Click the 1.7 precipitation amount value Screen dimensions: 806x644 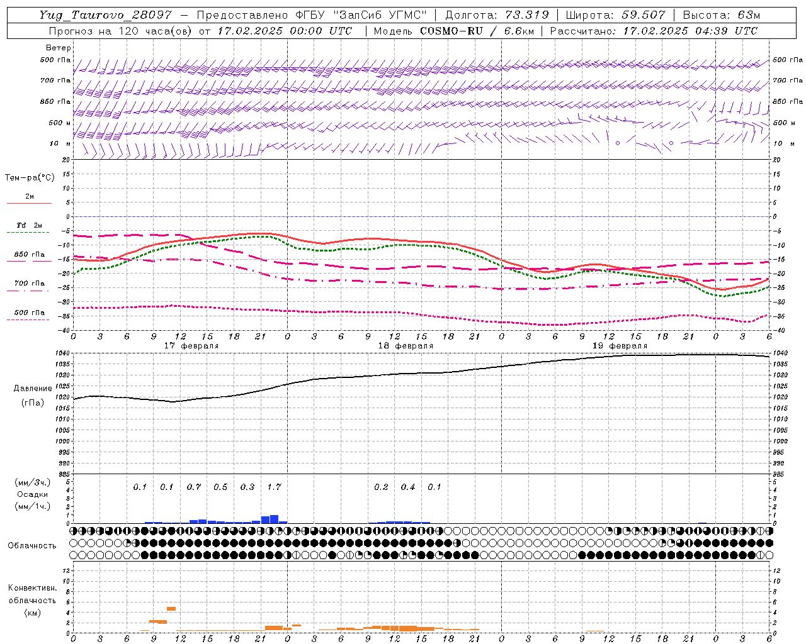coord(274,487)
